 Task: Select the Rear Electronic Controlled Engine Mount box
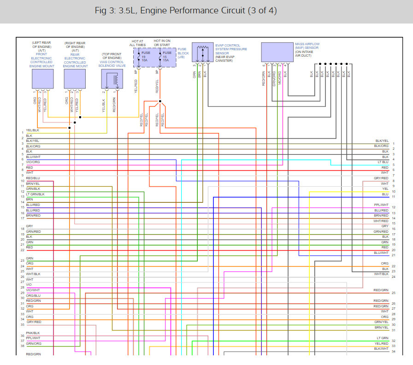[75, 79]
